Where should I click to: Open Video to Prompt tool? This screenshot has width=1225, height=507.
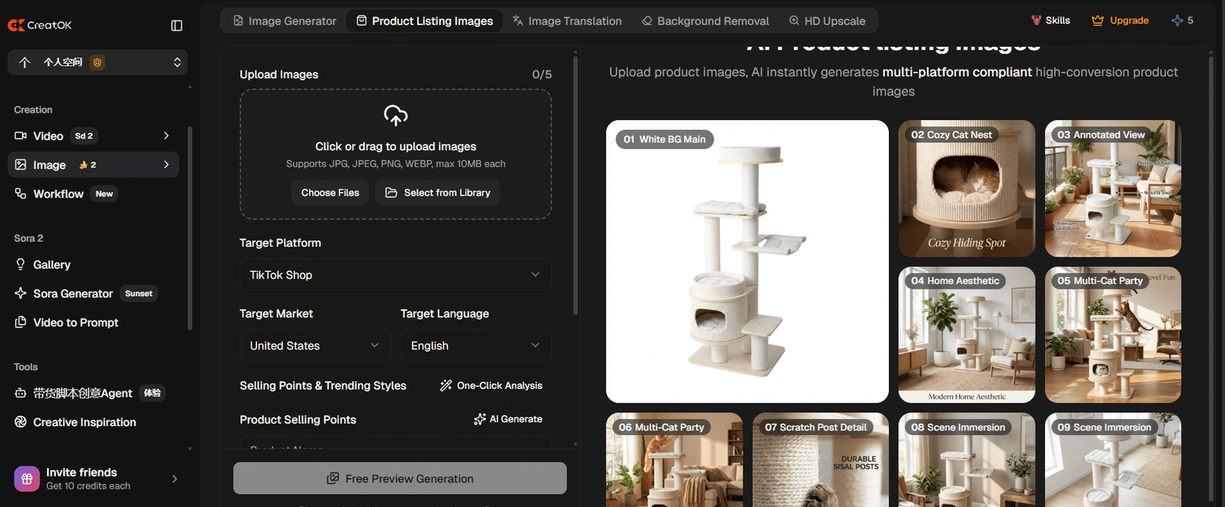[x=76, y=322]
